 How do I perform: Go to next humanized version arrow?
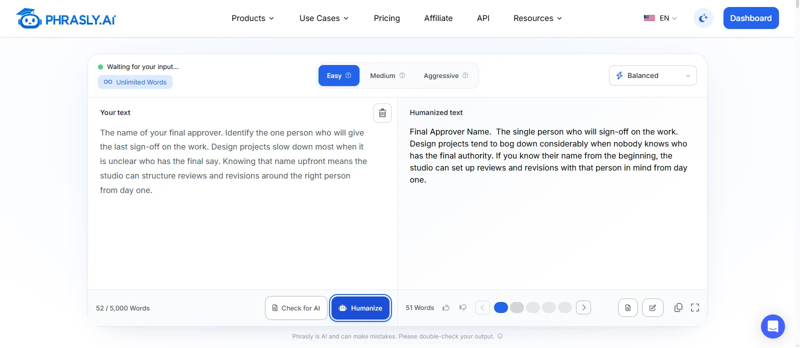[x=583, y=307]
